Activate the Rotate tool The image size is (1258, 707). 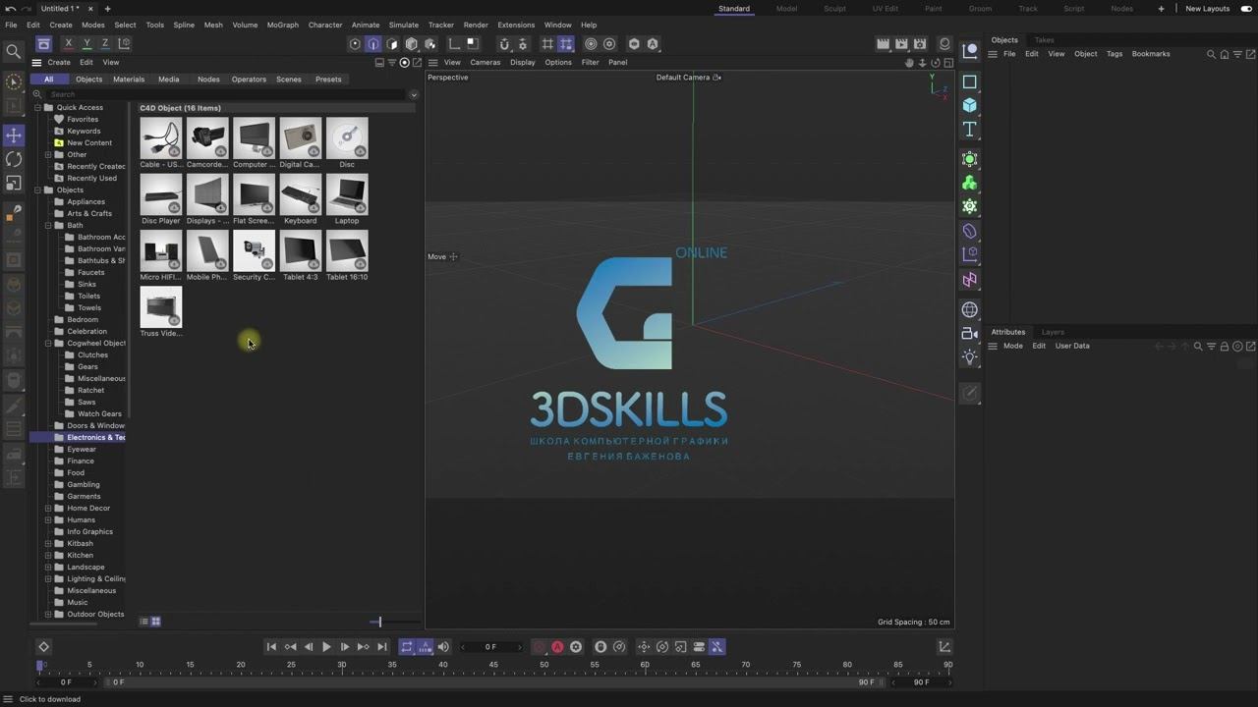click(x=14, y=159)
